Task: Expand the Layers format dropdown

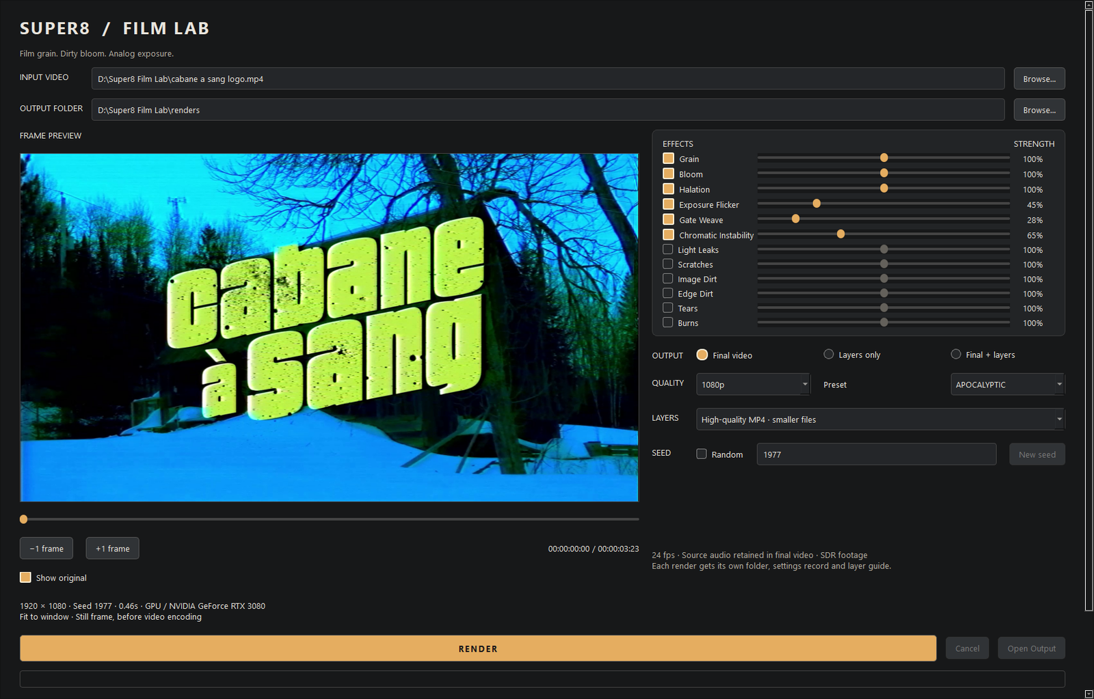Action: click(880, 419)
